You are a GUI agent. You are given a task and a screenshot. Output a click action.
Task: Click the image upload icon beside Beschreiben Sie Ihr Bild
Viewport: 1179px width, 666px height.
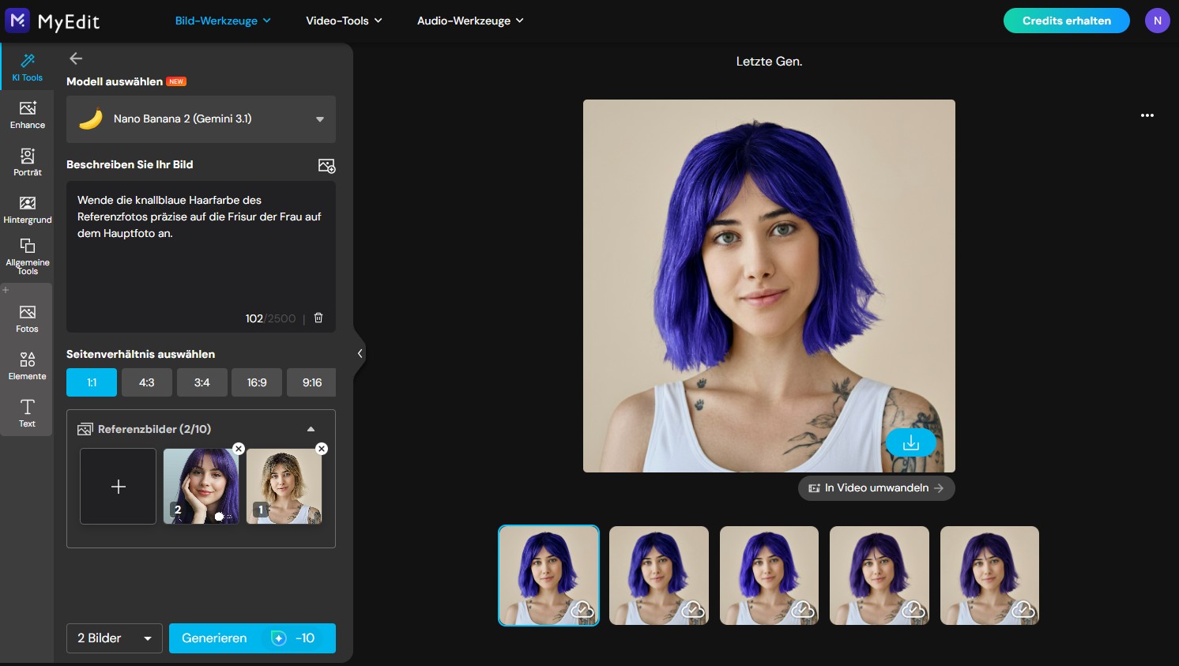[327, 166]
